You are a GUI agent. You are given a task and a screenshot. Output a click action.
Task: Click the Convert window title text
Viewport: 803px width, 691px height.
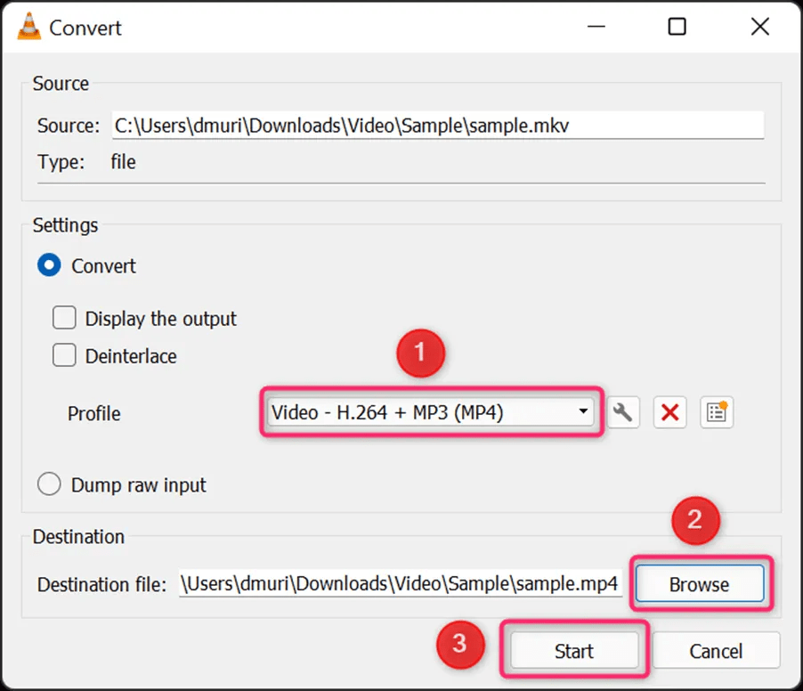click(x=85, y=27)
